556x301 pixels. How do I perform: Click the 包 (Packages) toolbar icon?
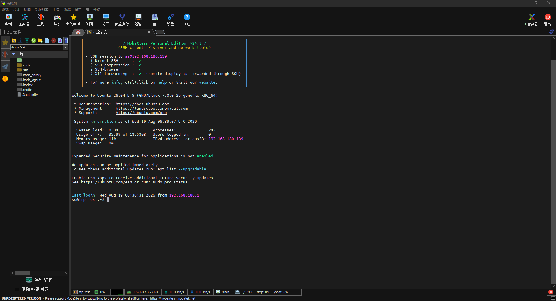coord(154,20)
